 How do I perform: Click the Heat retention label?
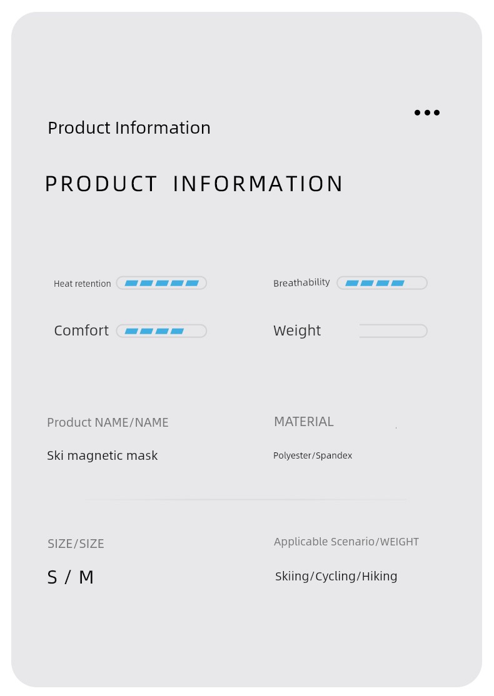82,284
